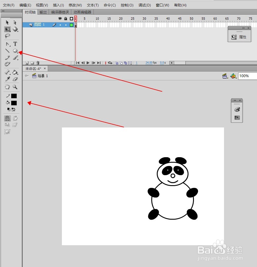Viewport: 257px width, 267px height.
Task: Select the Eraser tool
Action: click(x=15, y=79)
